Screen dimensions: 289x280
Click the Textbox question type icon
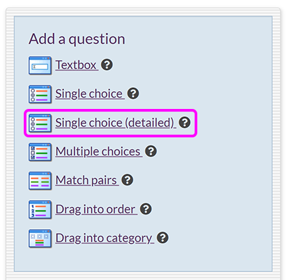coord(40,65)
